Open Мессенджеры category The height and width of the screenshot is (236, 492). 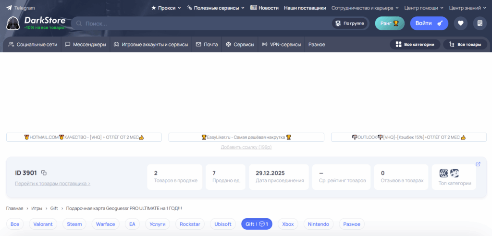pos(86,45)
